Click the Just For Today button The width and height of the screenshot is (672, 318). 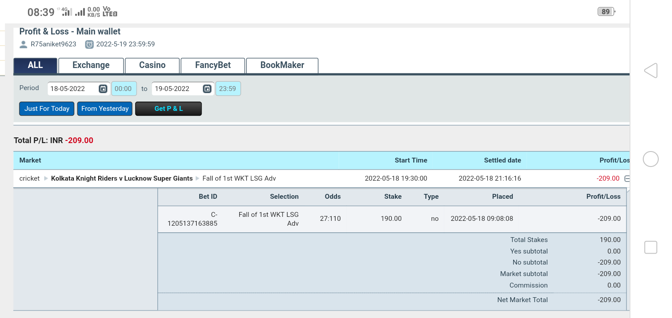47,109
